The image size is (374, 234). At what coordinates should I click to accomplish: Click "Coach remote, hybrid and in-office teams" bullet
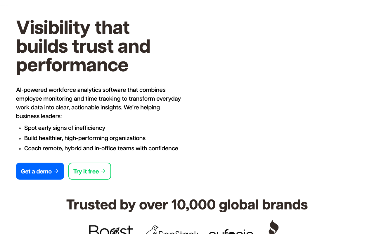101,148
